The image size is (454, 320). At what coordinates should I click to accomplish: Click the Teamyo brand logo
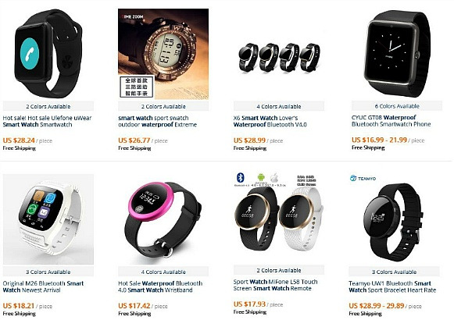click(363, 179)
